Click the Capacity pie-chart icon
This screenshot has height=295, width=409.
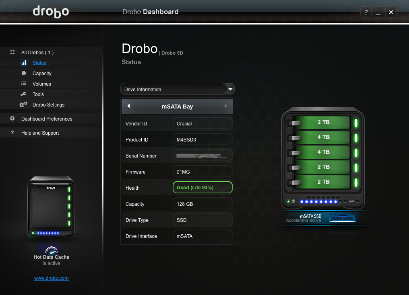coord(24,73)
